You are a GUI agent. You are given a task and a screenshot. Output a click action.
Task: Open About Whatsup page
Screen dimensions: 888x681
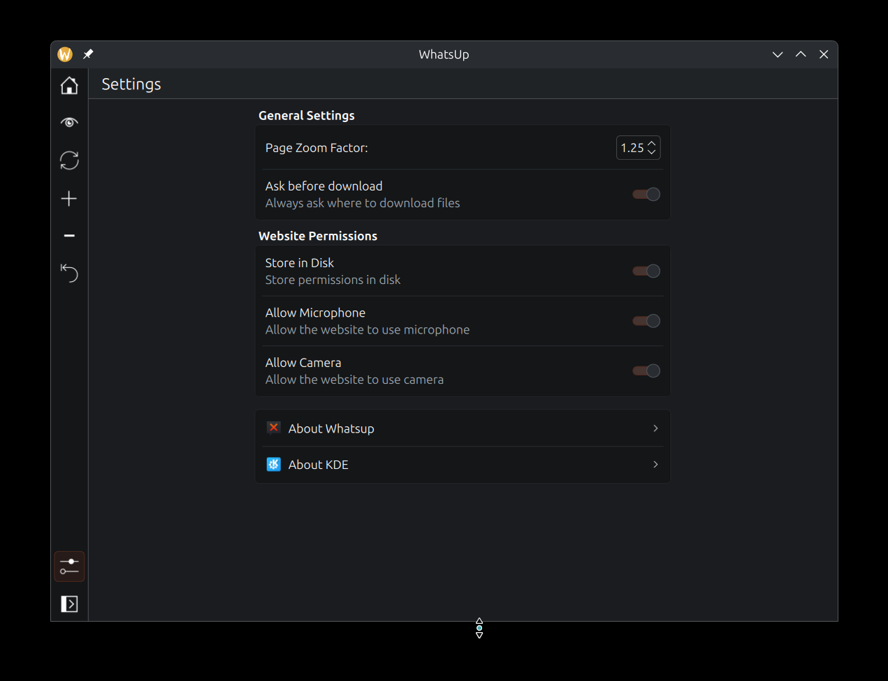click(x=463, y=428)
